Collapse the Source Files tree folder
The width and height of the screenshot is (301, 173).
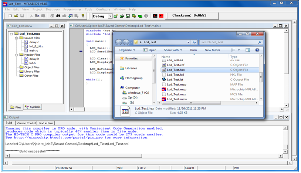17,38
